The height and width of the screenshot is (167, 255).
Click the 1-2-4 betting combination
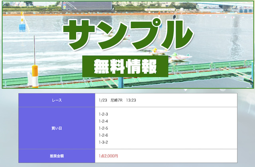click(x=104, y=121)
